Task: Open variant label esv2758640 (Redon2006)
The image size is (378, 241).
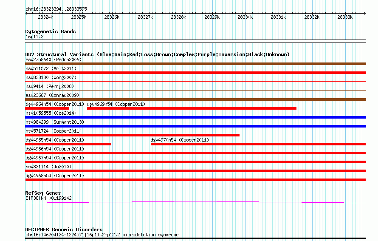Action: [x=54, y=60]
